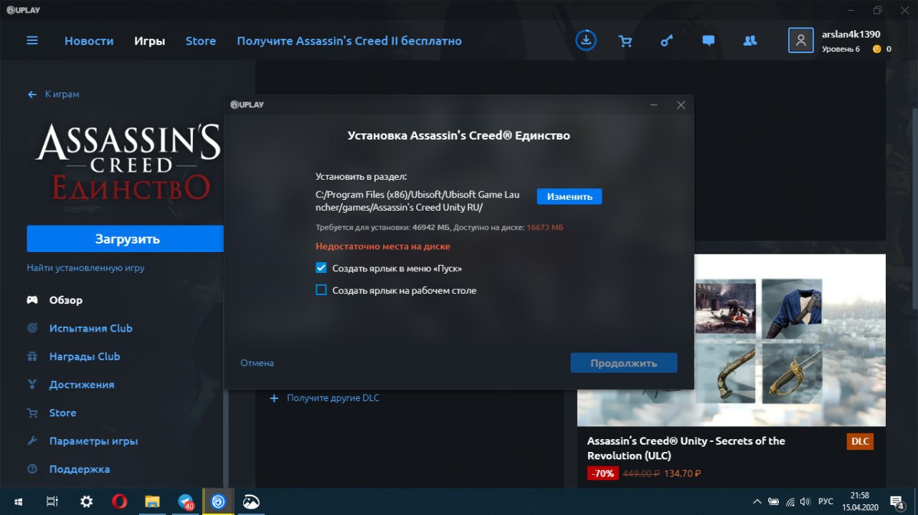Open the shopping cart icon
Image resolution: width=918 pixels, height=515 pixels.
coord(625,41)
